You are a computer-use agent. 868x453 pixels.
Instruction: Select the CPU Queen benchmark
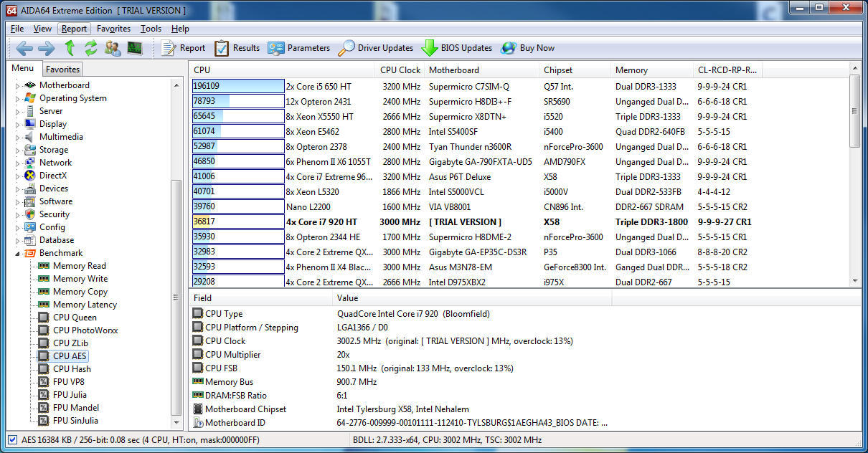coord(75,318)
